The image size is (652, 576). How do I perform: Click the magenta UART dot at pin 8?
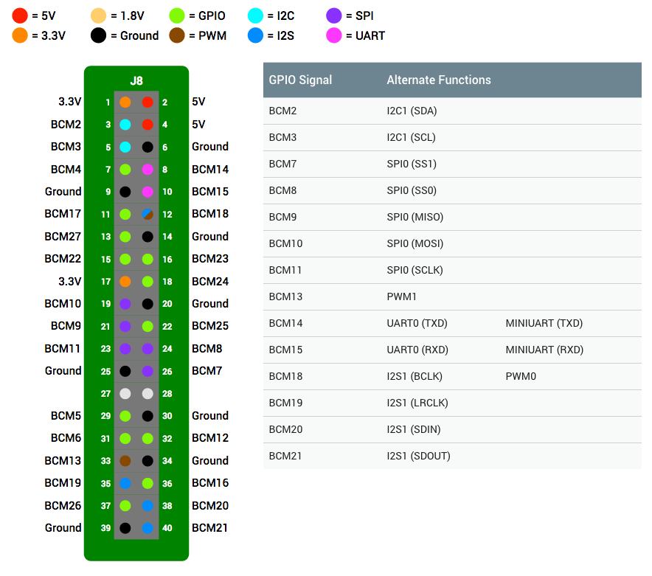click(x=148, y=170)
